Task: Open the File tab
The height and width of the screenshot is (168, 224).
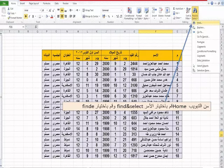Action: [x=4, y=3]
